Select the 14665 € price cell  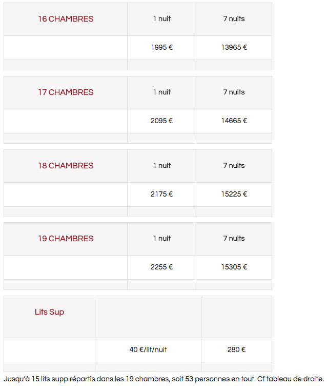pyautogui.click(x=234, y=121)
